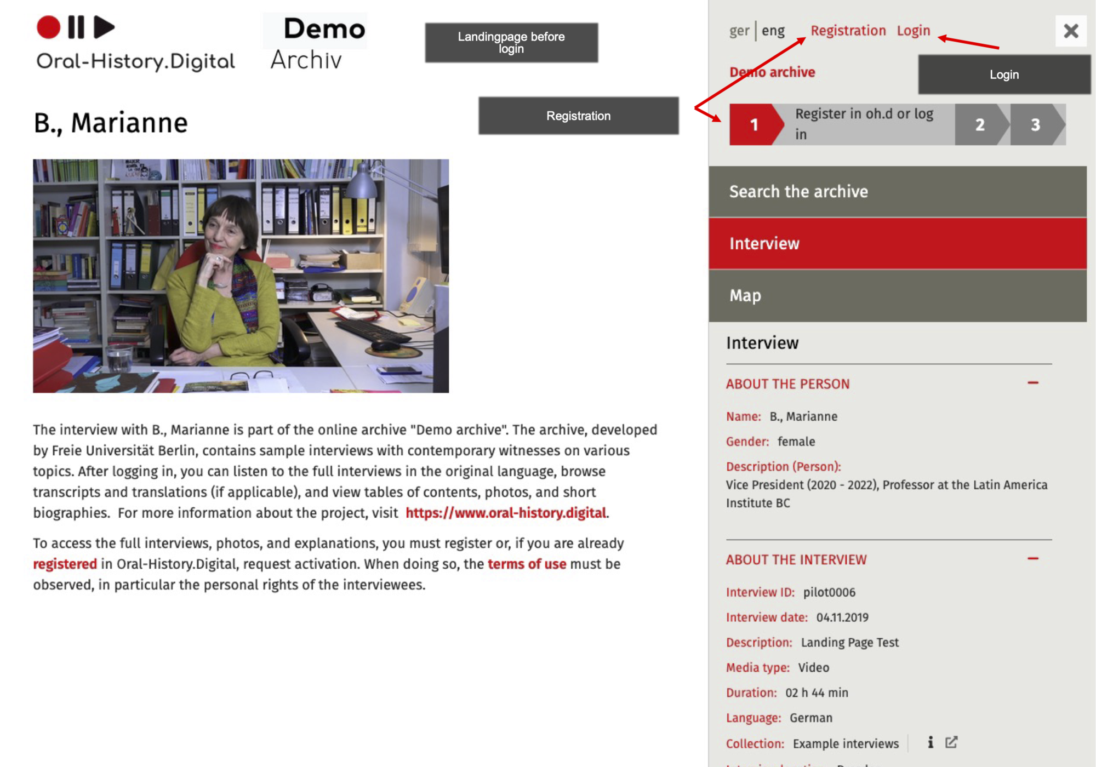
Task: Click the Marianne interview video thumbnail
Action: tap(241, 276)
